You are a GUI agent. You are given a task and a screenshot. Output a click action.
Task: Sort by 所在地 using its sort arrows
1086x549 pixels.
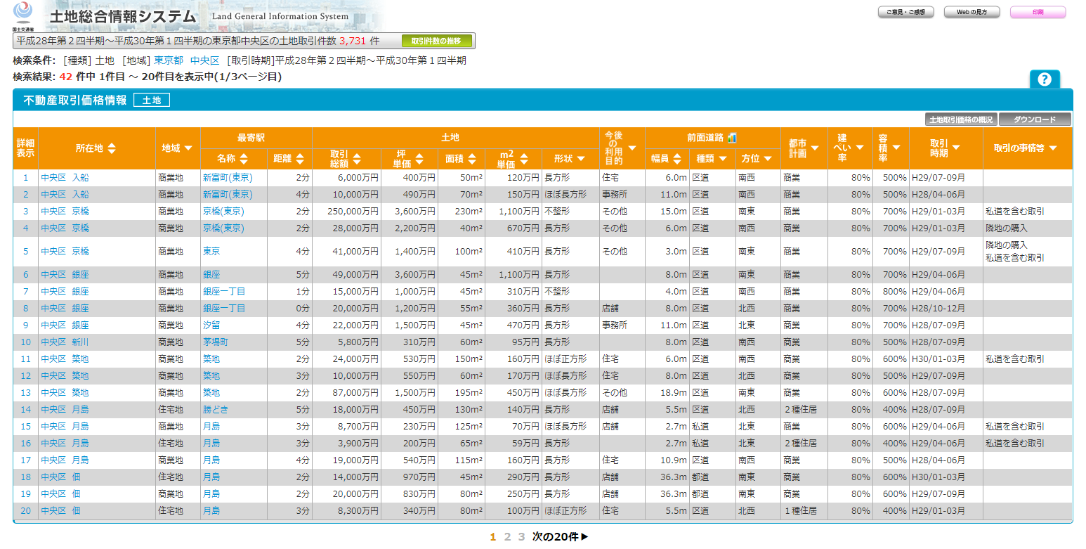(x=112, y=148)
